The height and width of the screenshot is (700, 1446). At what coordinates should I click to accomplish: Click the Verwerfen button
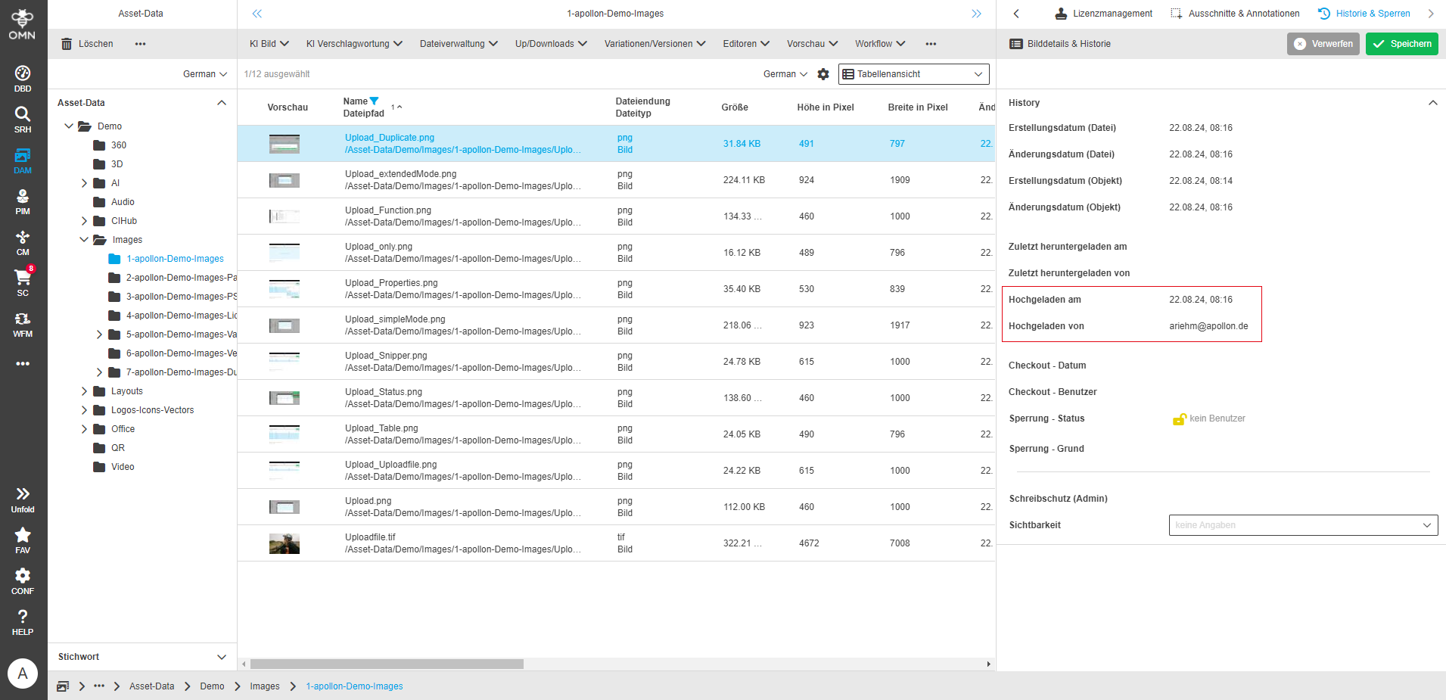tap(1323, 44)
